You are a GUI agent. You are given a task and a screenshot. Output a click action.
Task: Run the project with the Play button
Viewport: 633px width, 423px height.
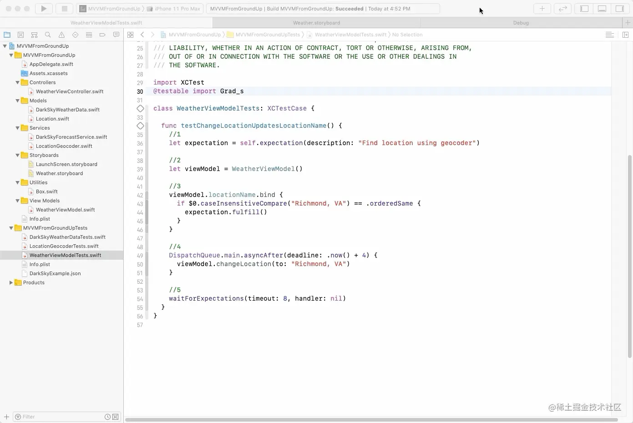[x=44, y=8]
